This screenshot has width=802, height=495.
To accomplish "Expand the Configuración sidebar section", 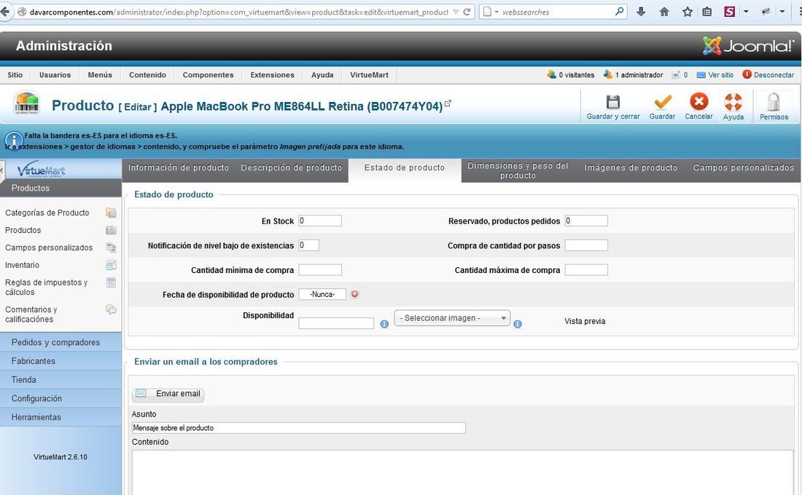I will click(x=61, y=398).
